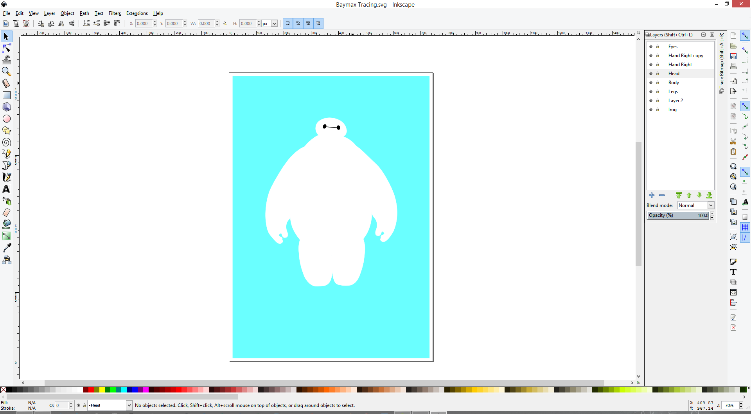Toggle the grid display snap button
The image size is (751, 414).
pos(745,227)
